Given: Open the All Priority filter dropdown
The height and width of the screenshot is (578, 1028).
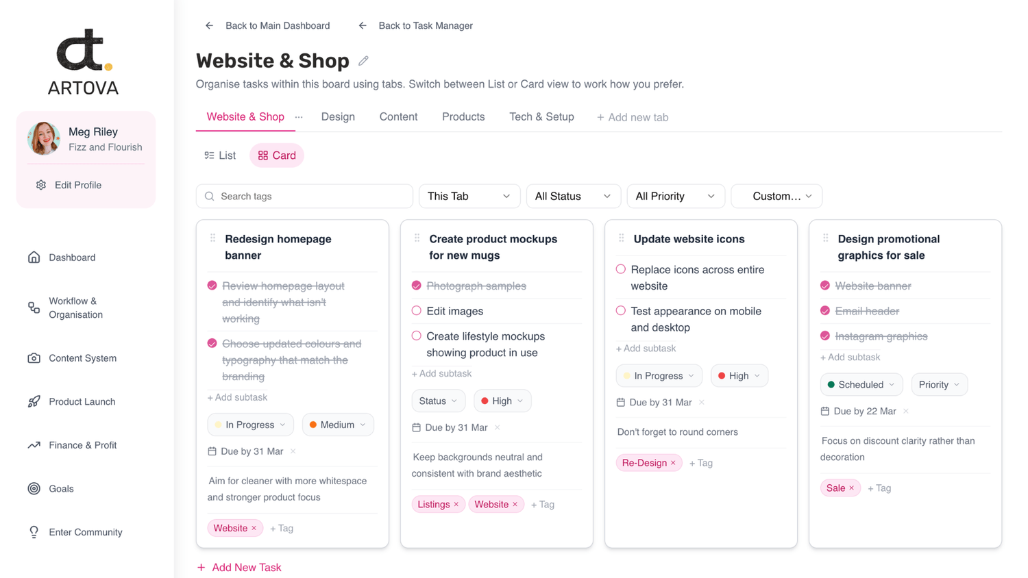Looking at the screenshot, I should (675, 197).
